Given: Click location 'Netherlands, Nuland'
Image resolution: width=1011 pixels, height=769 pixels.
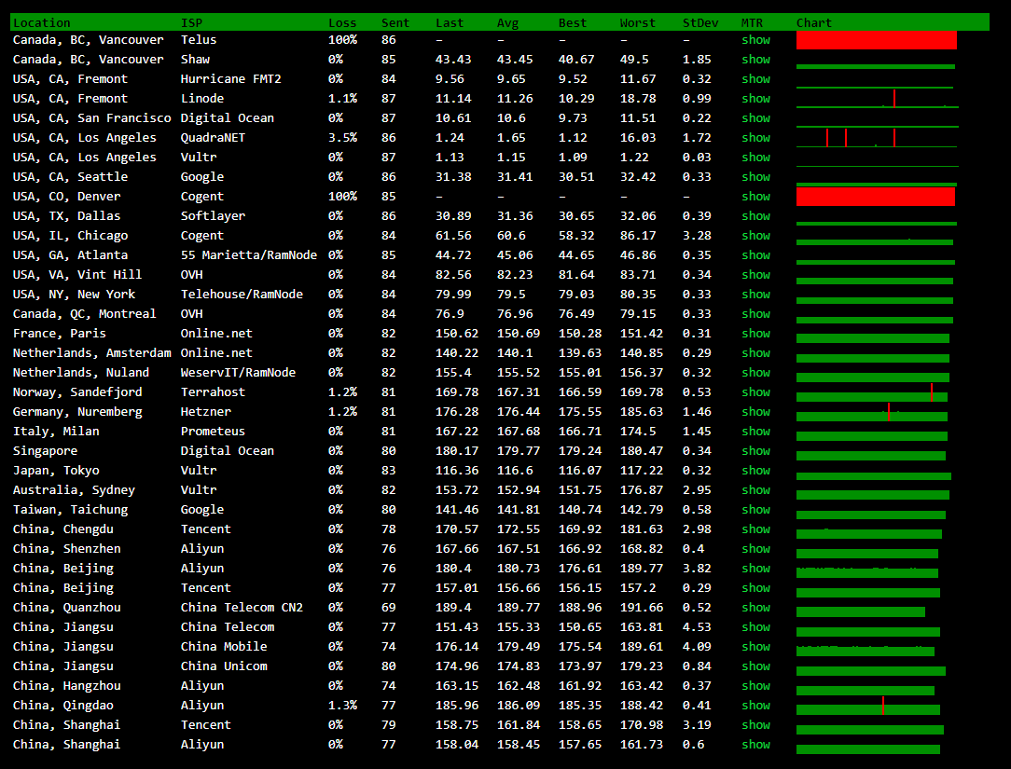Looking at the screenshot, I should click(80, 373).
